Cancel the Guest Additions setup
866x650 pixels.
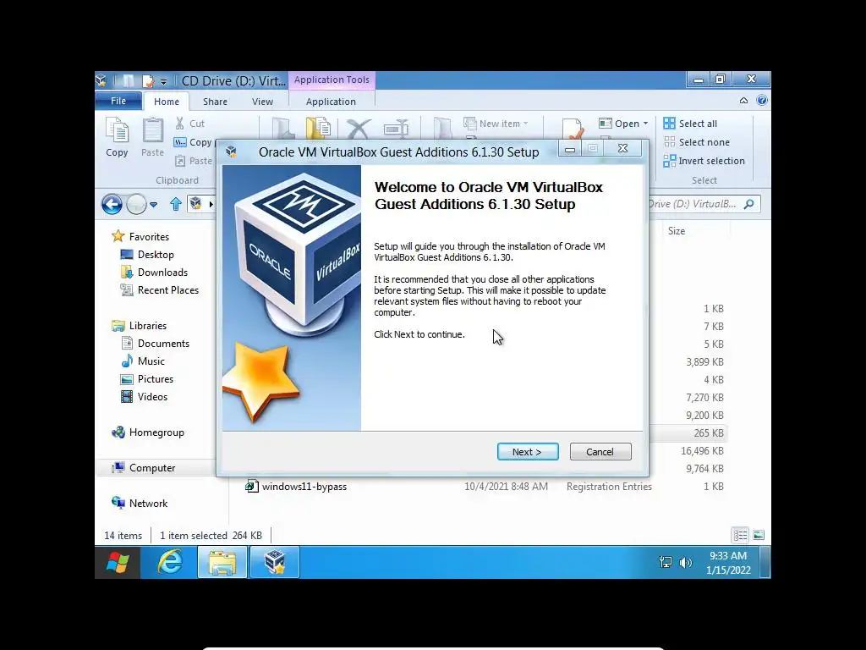600,452
